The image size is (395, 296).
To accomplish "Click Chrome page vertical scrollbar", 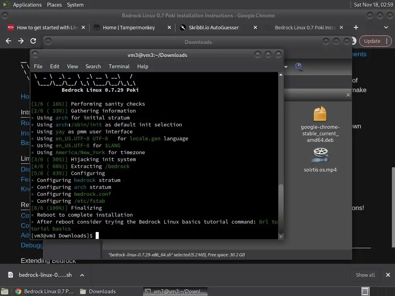I will coord(393,207).
